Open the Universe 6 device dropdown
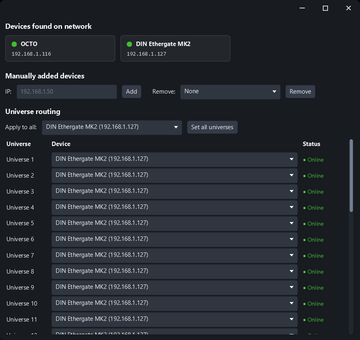360x340 pixels. [x=174, y=240]
